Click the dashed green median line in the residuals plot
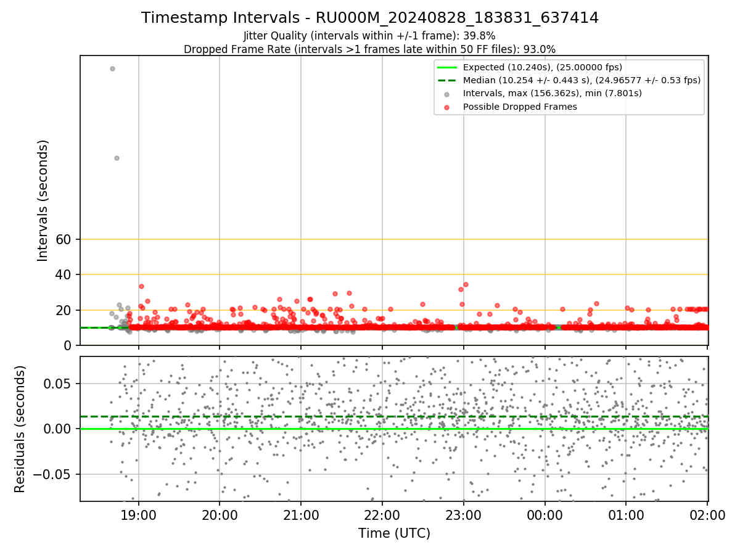The image size is (740, 555). [394, 417]
